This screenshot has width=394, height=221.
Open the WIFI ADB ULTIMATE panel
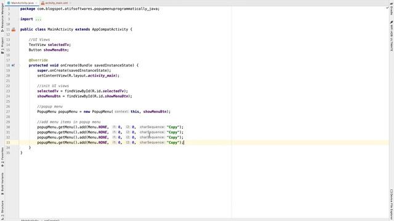point(392,36)
